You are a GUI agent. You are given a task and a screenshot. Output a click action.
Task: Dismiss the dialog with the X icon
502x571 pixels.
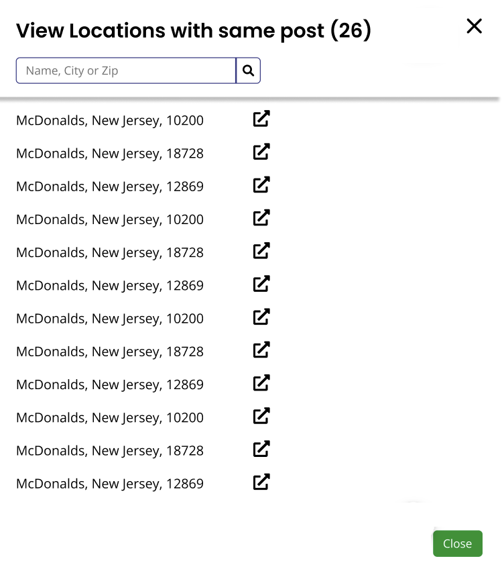pyautogui.click(x=474, y=26)
